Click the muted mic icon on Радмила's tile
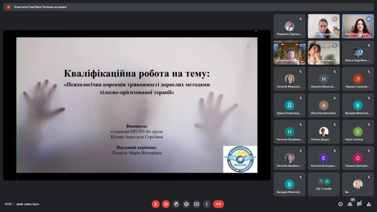The image size is (377, 212). pos(300,19)
